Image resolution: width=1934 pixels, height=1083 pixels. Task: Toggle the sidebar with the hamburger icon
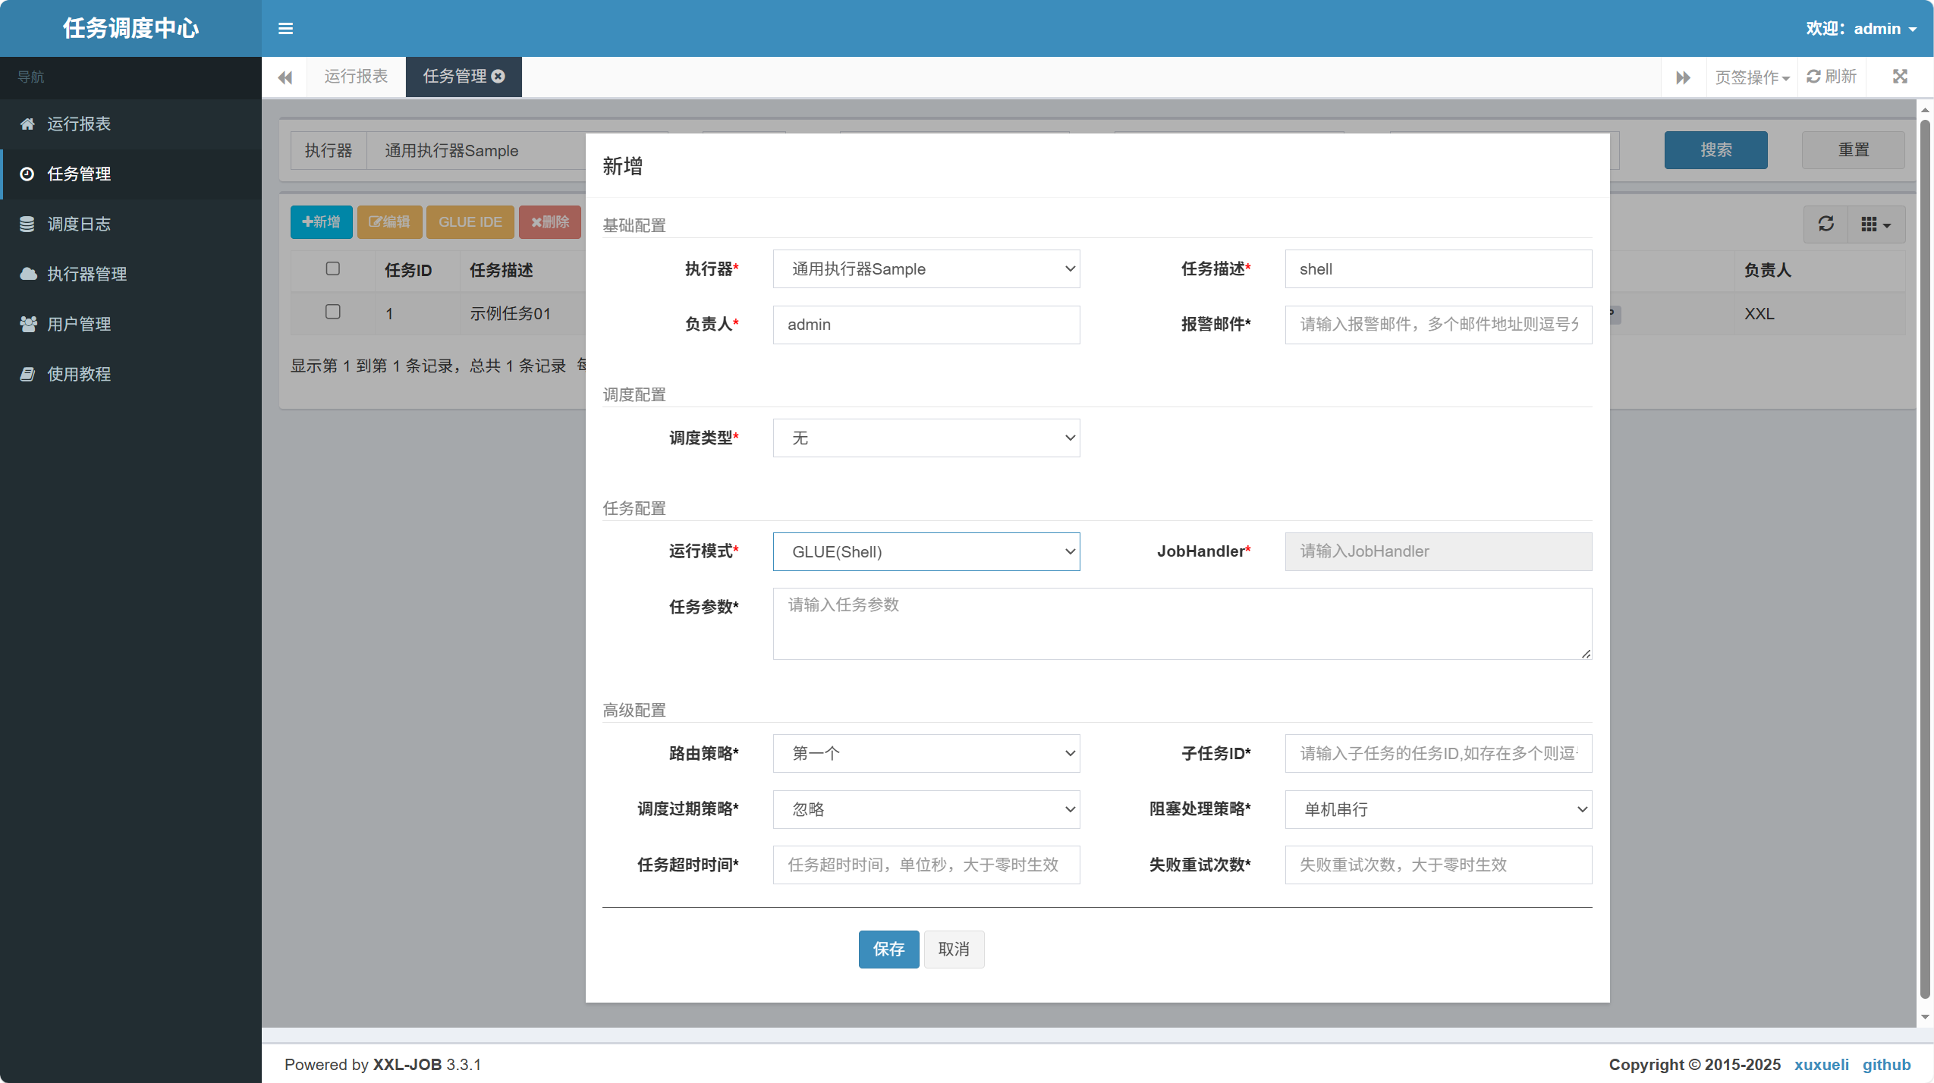(x=286, y=28)
